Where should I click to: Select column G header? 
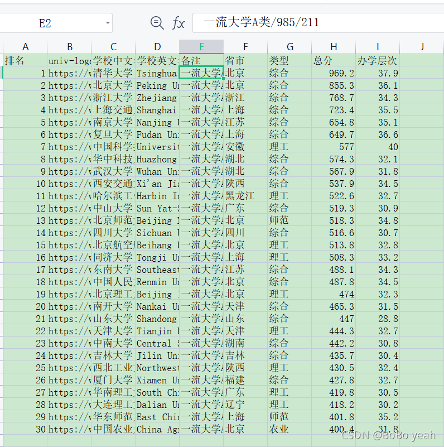pyautogui.click(x=289, y=47)
